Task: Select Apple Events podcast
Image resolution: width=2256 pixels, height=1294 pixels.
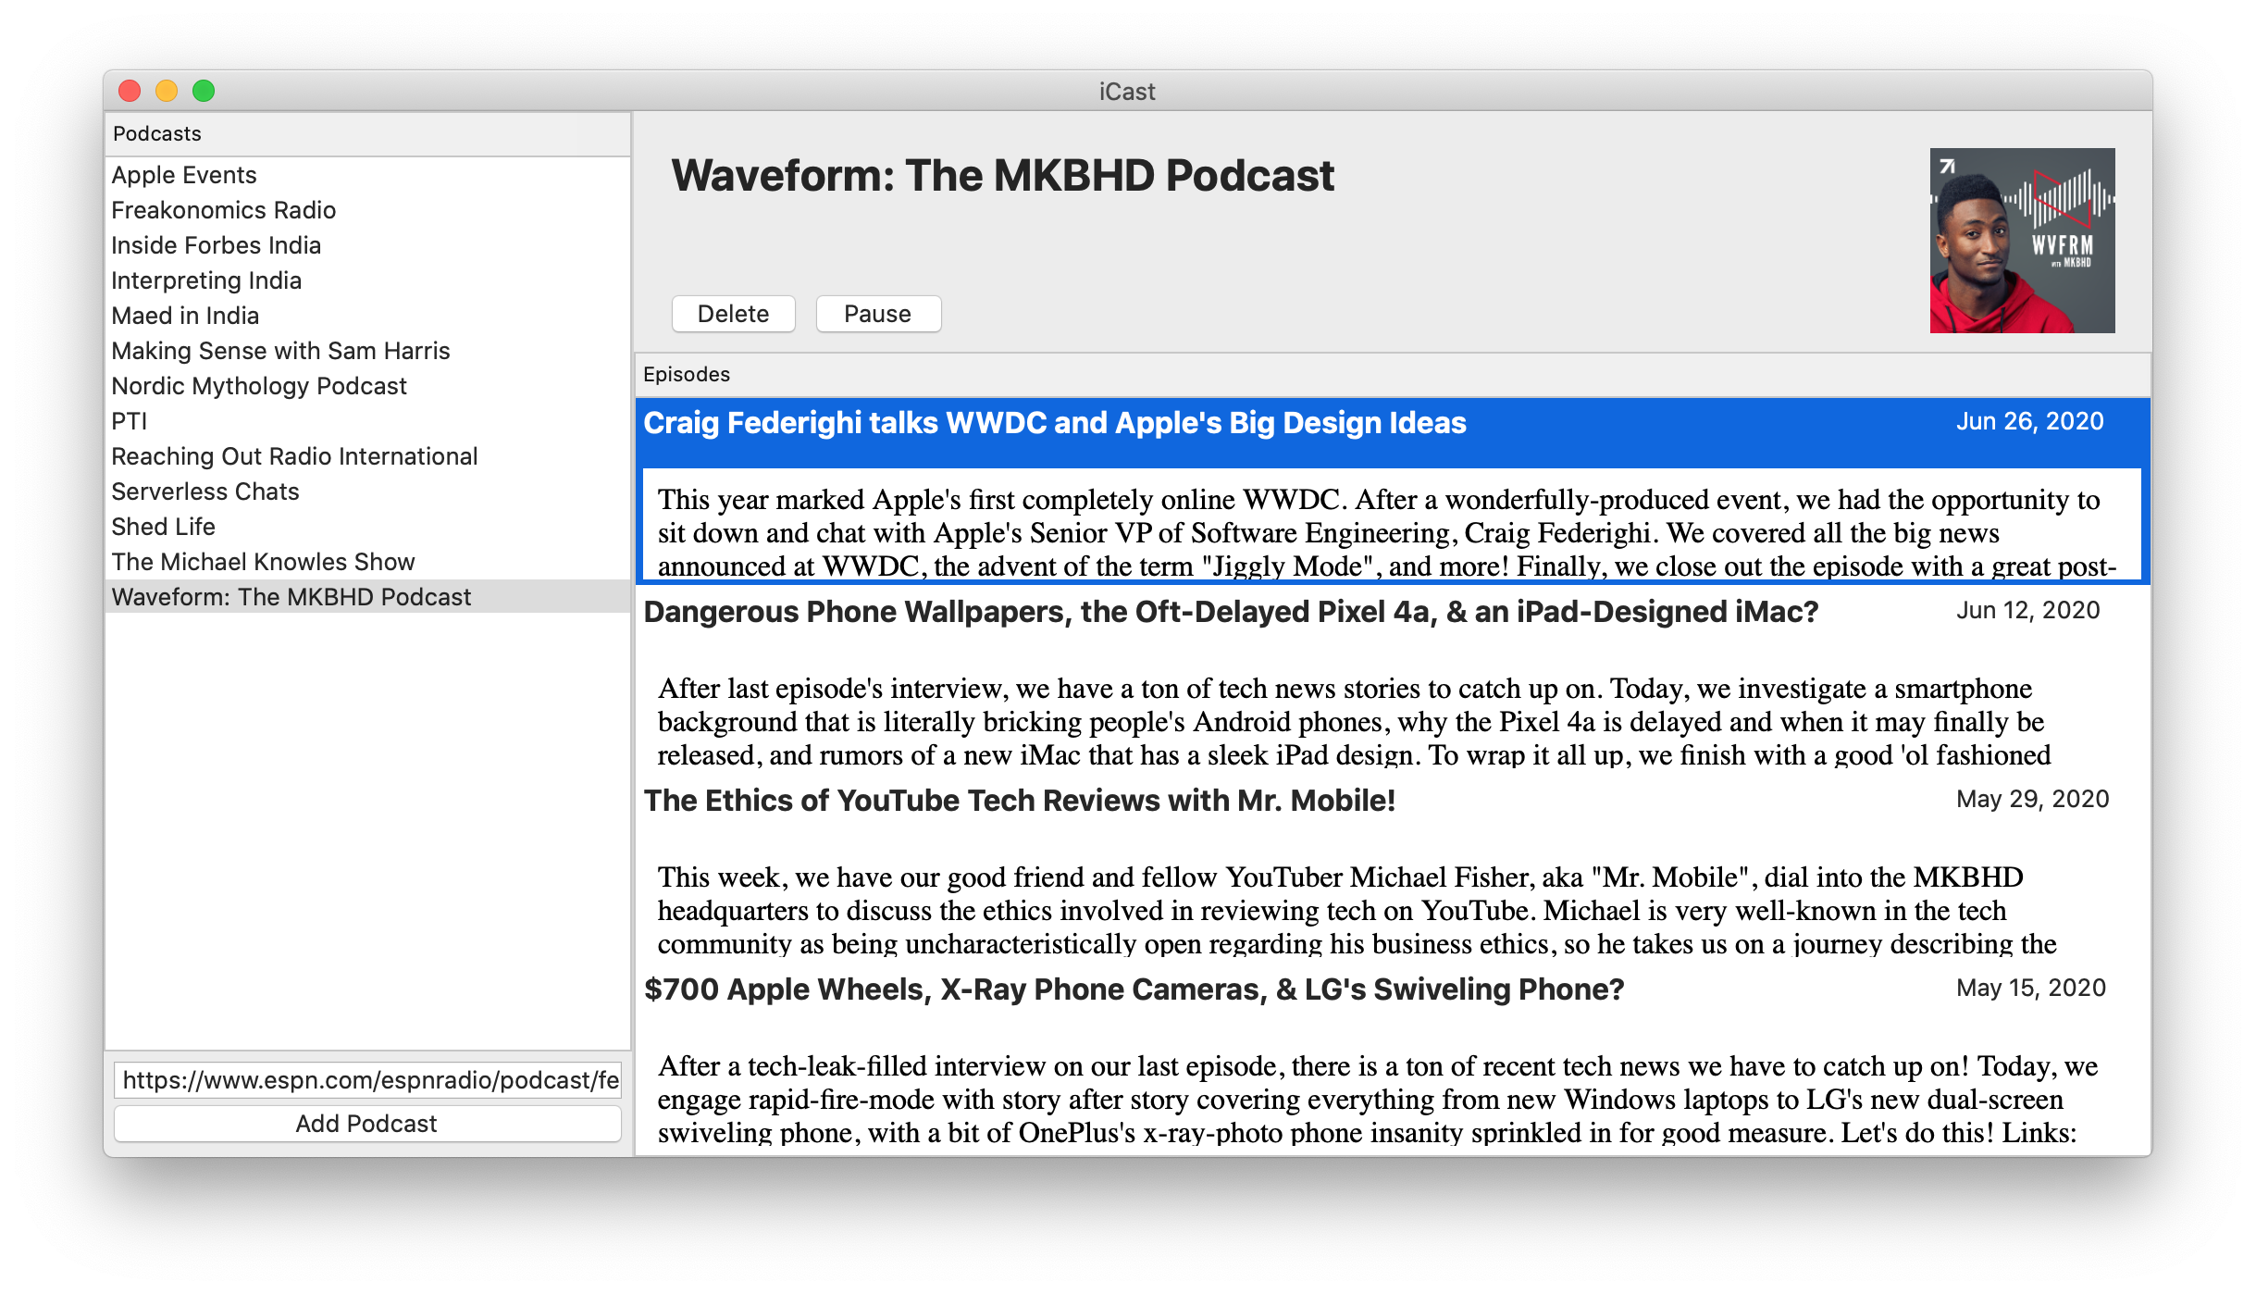Action: [x=367, y=175]
